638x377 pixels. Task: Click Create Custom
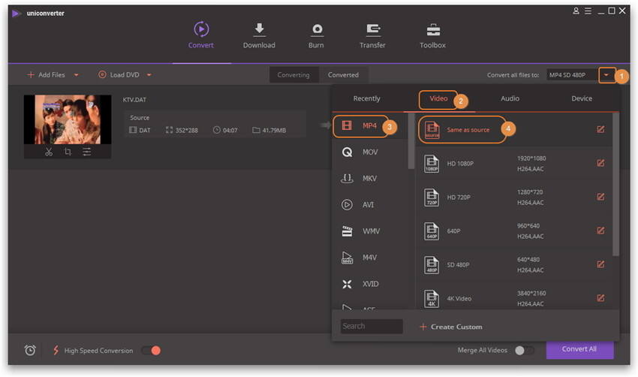click(451, 327)
